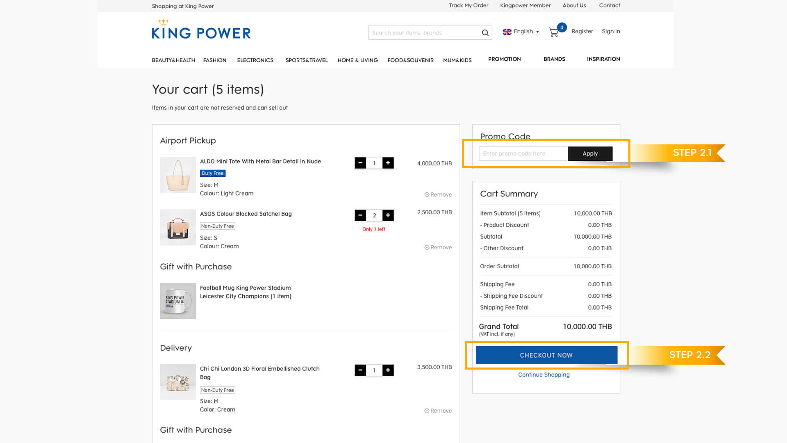The width and height of the screenshot is (787, 443).
Task: Click the King Power logo
Action: click(x=201, y=29)
